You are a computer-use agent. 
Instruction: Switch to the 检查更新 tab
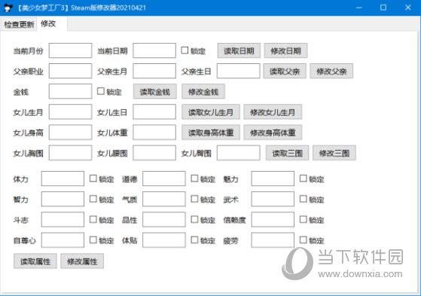point(19,24)
